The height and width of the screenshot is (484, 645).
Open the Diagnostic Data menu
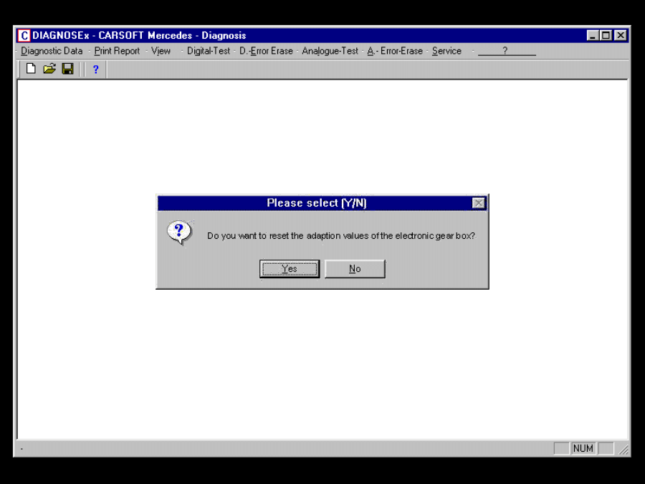[51, 51]
